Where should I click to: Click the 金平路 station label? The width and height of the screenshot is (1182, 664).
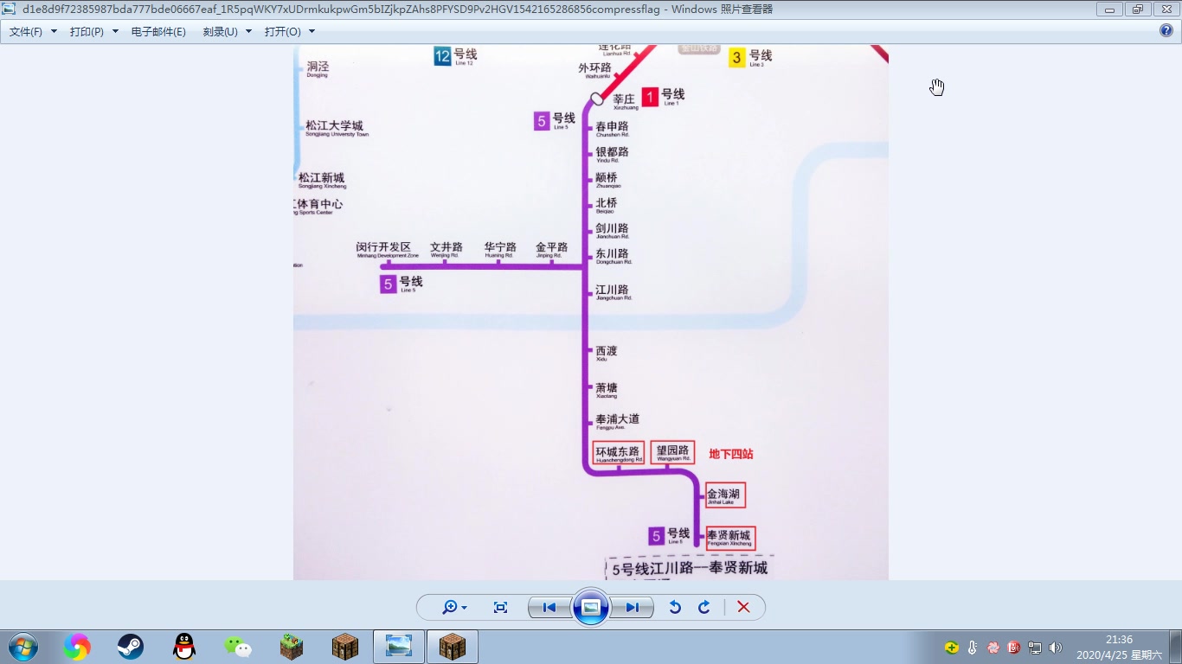(551, 249)
